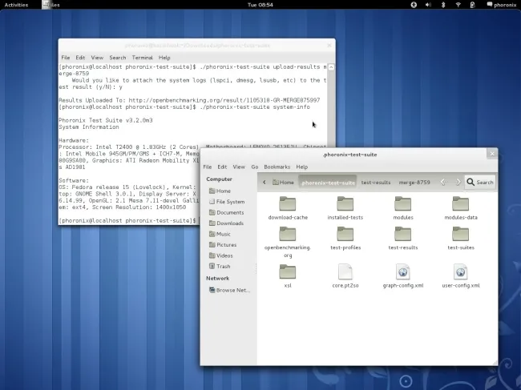This screenshot has width=521, height=390.
Task: Select the openbenchmarking.org folder icon
Action: 288,234
